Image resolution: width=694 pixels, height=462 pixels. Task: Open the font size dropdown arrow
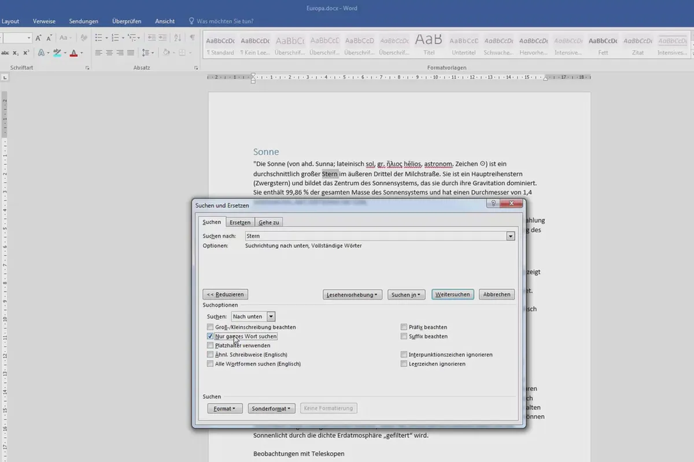tap(29, 38)
